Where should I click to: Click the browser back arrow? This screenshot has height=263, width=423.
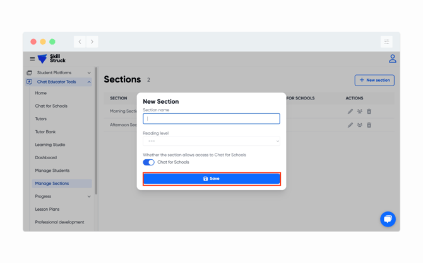click(80, 42)
